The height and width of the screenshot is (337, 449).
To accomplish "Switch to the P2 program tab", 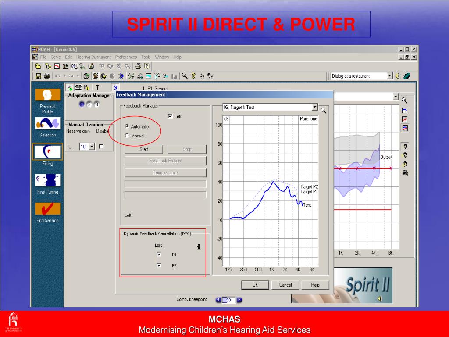I will tap(86, 87).
